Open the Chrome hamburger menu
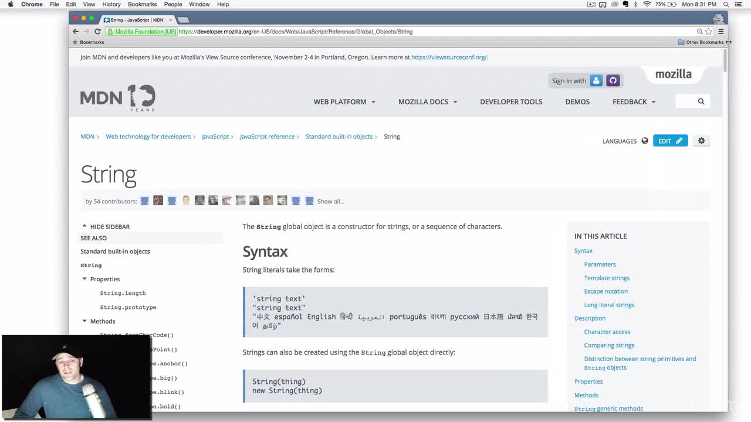This screenshot has width=751, height=422. tap(721, 32)
